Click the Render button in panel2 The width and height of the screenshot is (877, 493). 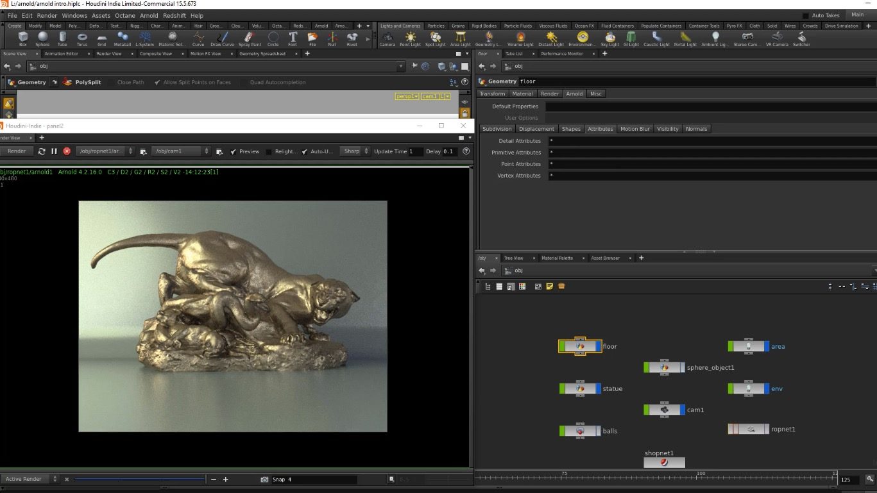point(17,151)
